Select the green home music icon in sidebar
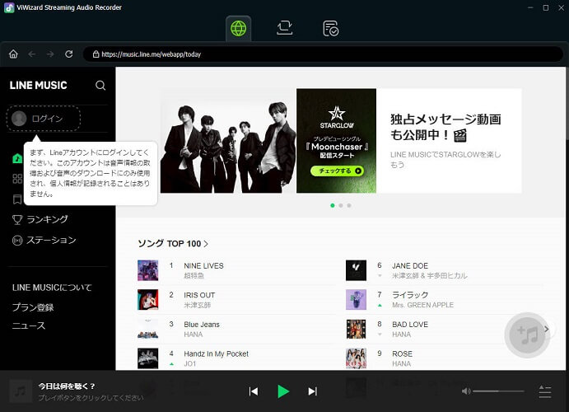The image size is (569, 412). (17, 158)
